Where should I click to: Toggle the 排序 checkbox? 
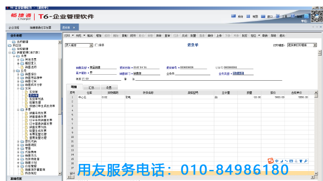pos(96,45)
